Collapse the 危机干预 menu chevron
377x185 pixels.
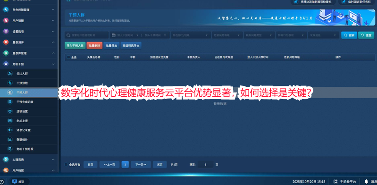53,64
